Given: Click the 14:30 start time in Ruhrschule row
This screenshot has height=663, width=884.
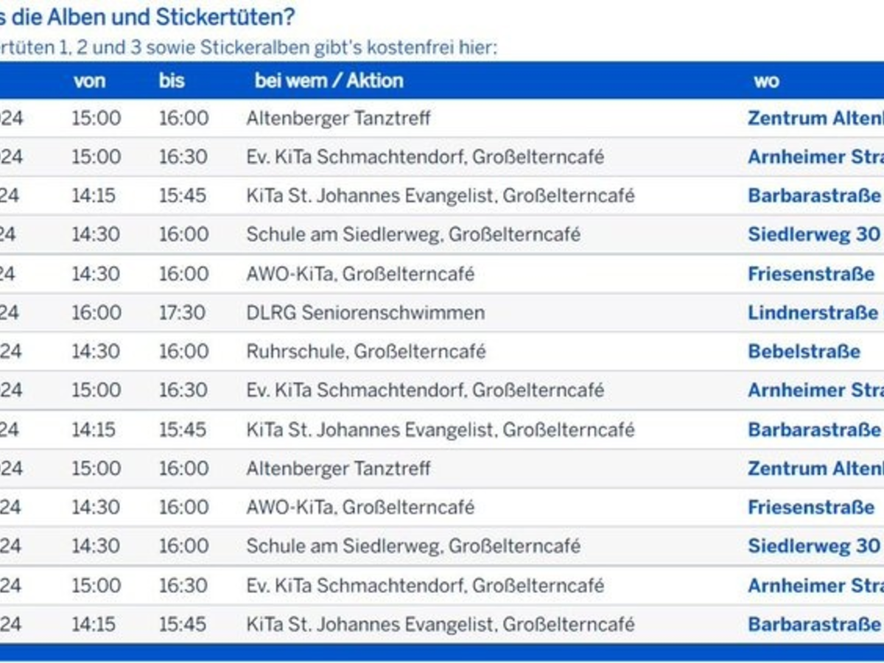Looking at the screenshot, I should (x=96, y=351).
